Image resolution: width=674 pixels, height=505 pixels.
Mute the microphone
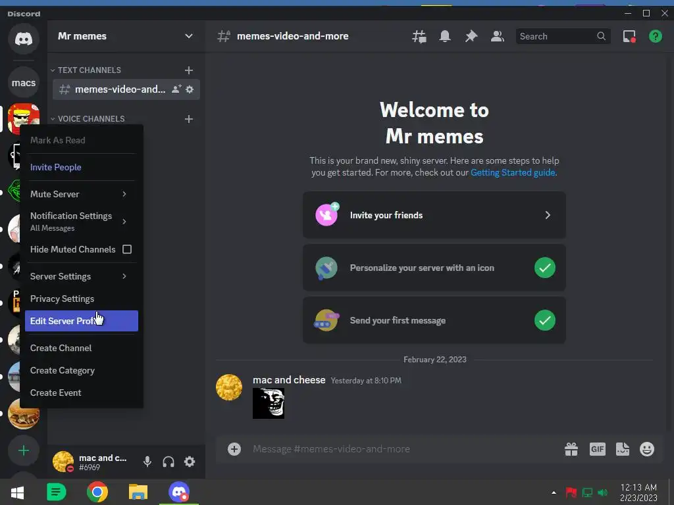[147, 462]
